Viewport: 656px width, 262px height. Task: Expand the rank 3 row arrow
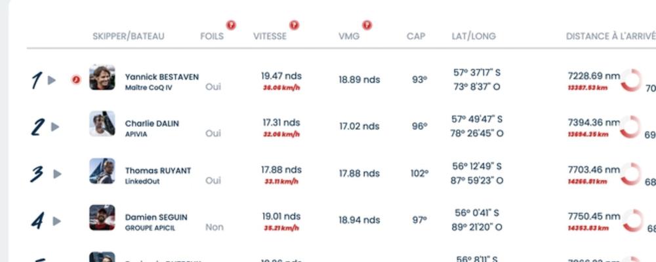pos(58,174)
